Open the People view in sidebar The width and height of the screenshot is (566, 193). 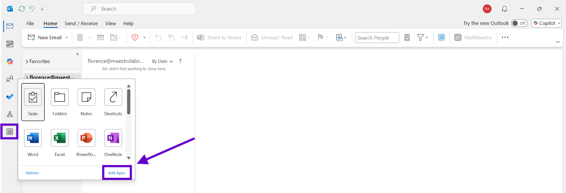pyautogui.click(x=10, y=79)
